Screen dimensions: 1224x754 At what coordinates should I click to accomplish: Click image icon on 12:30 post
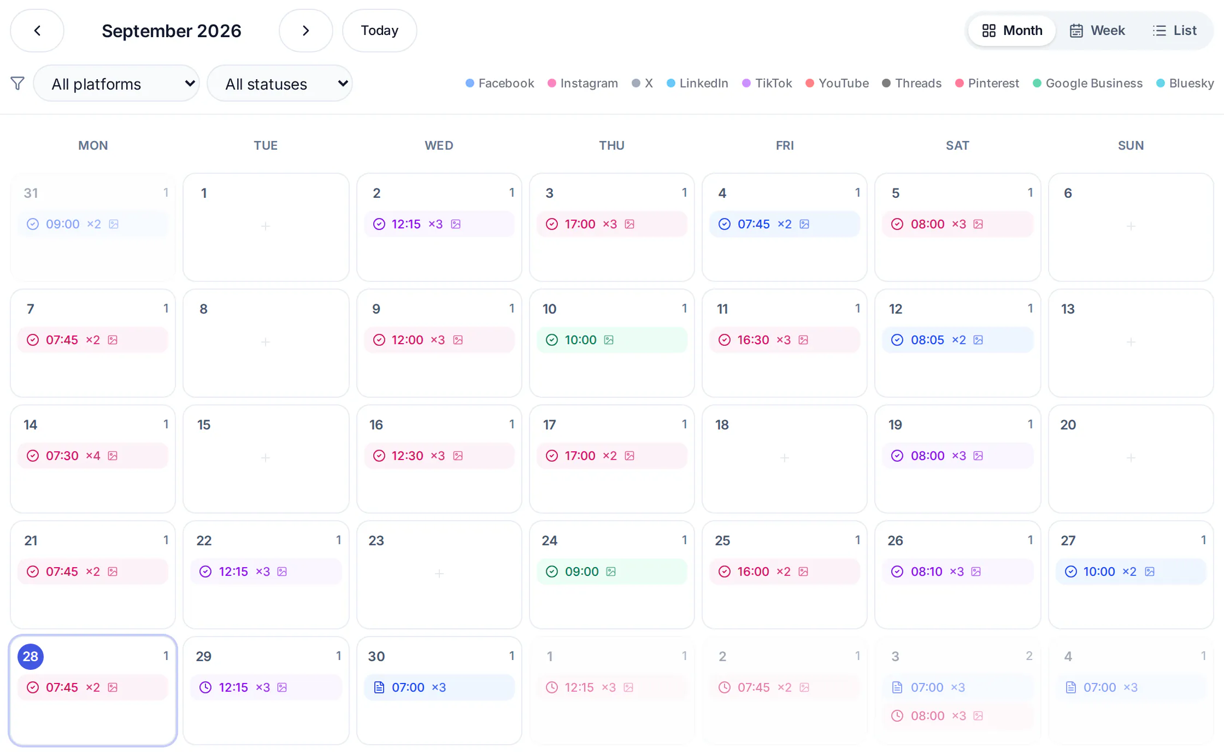pos(458,456)
